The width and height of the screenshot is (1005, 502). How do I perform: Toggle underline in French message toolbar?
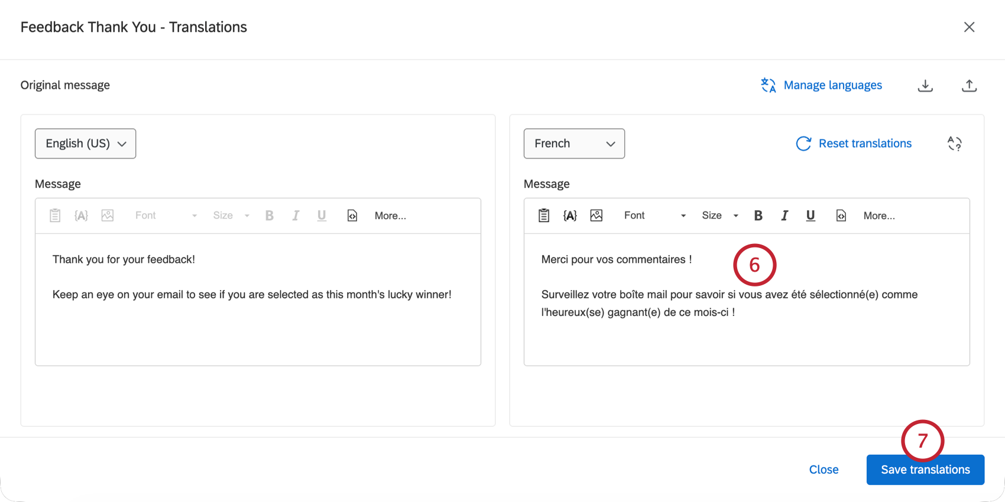pos(810,216)
